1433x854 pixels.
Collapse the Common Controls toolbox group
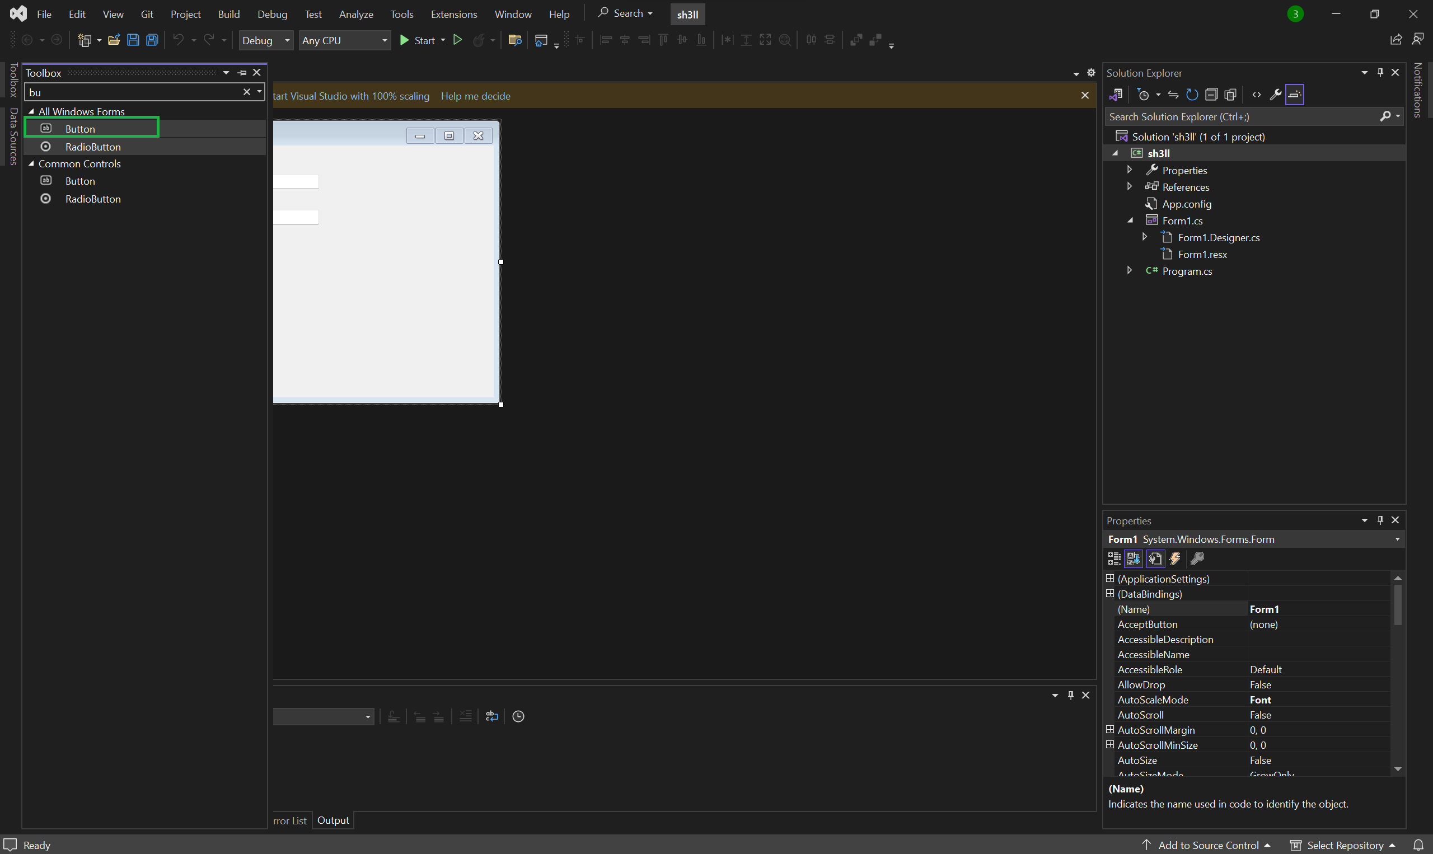click(32, 164)
